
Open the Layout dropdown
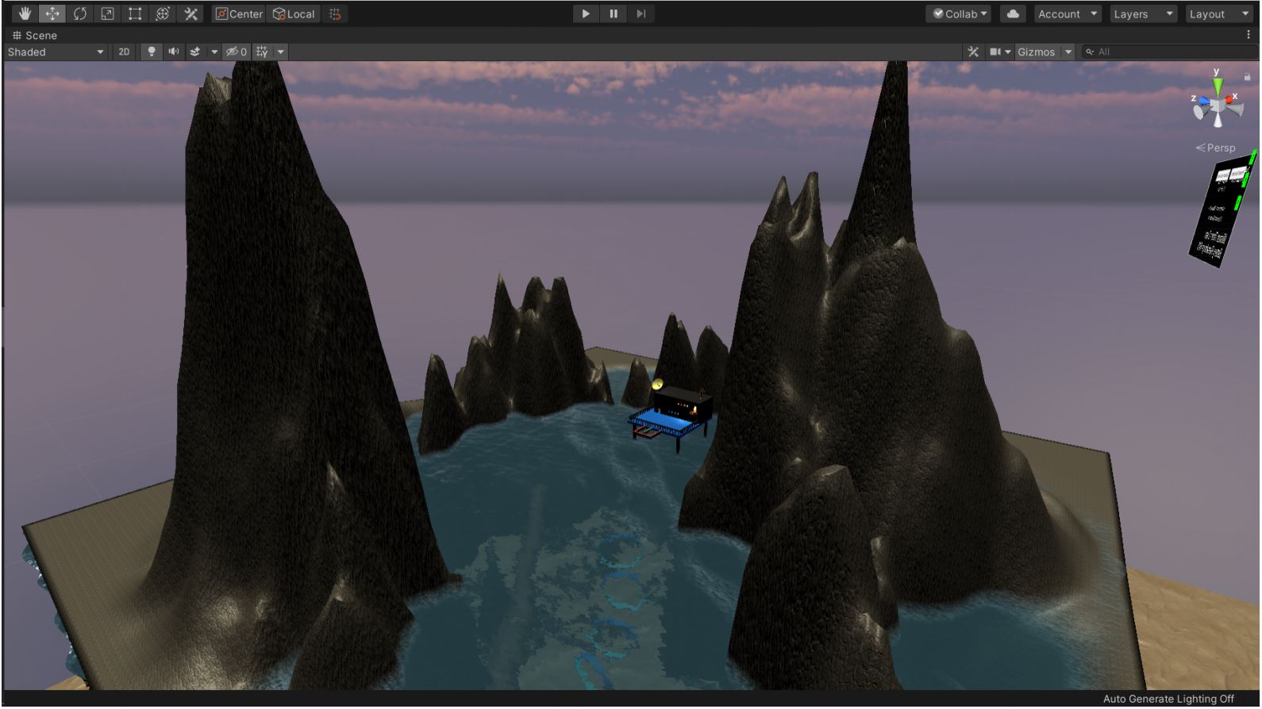(x=1218, y=13)
